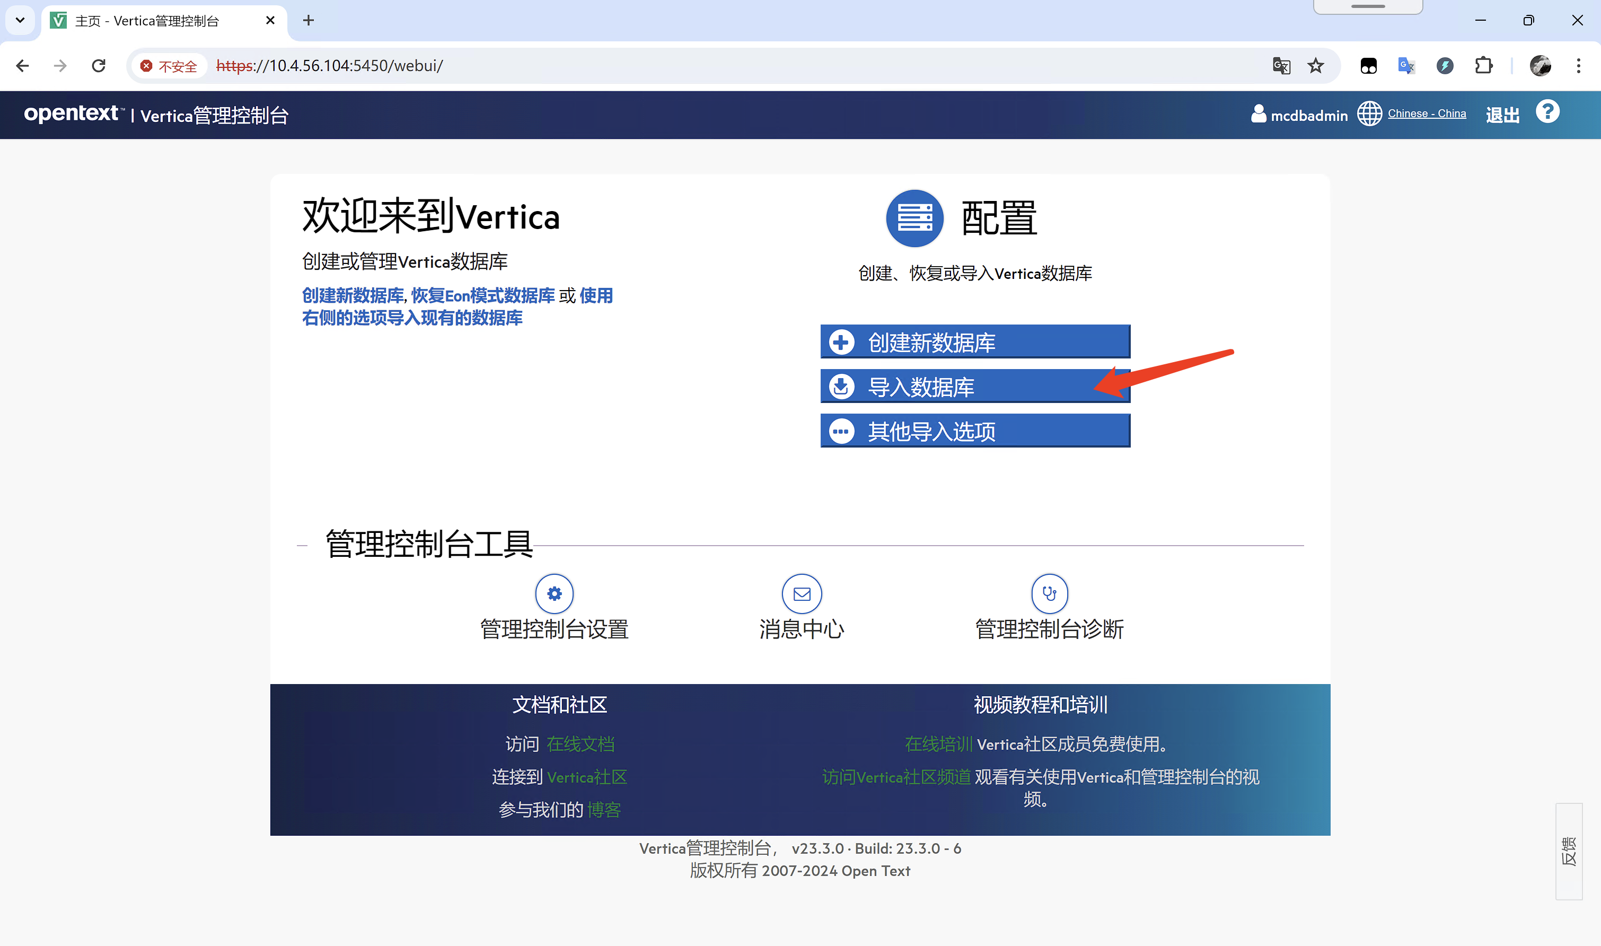Expand the tab search dropdown arrow
The image size is (1601, 946).
pyautogui.click(x=20, y=20)
